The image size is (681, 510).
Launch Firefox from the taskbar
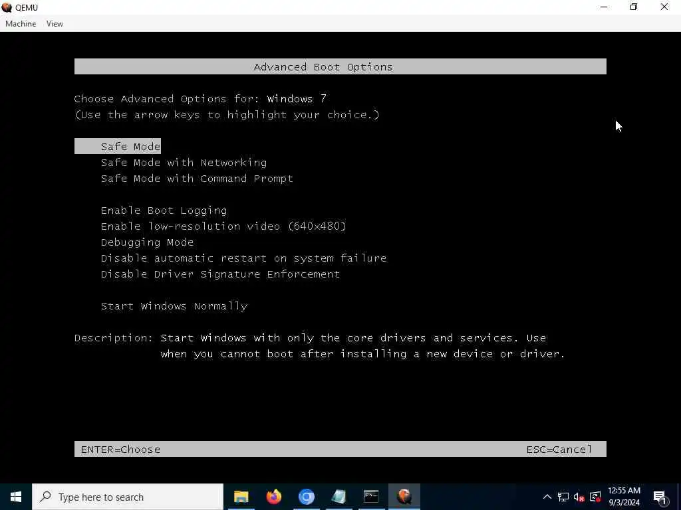tap(273, 497)
